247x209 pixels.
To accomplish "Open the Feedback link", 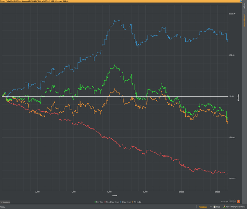I will 203,207.
